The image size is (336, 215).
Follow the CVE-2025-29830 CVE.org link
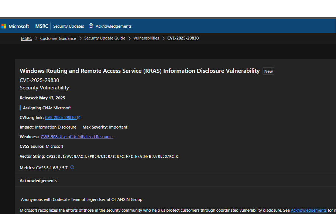tap(60, 117)
